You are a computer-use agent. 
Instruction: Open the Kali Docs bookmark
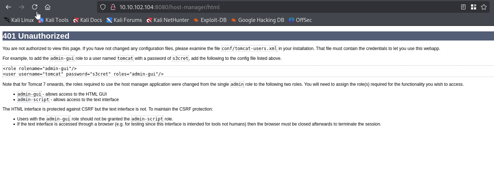(88, 20)
